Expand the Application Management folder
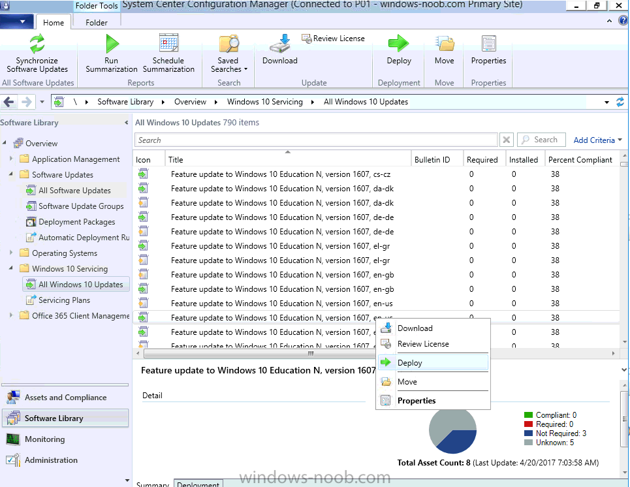 coord(11,159)
